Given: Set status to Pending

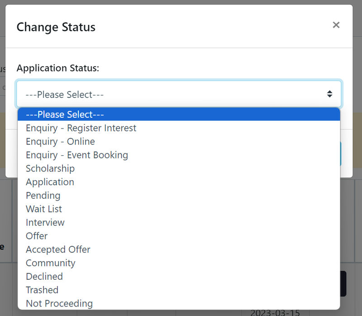Looking at the screenshot, I should (43, 196).
